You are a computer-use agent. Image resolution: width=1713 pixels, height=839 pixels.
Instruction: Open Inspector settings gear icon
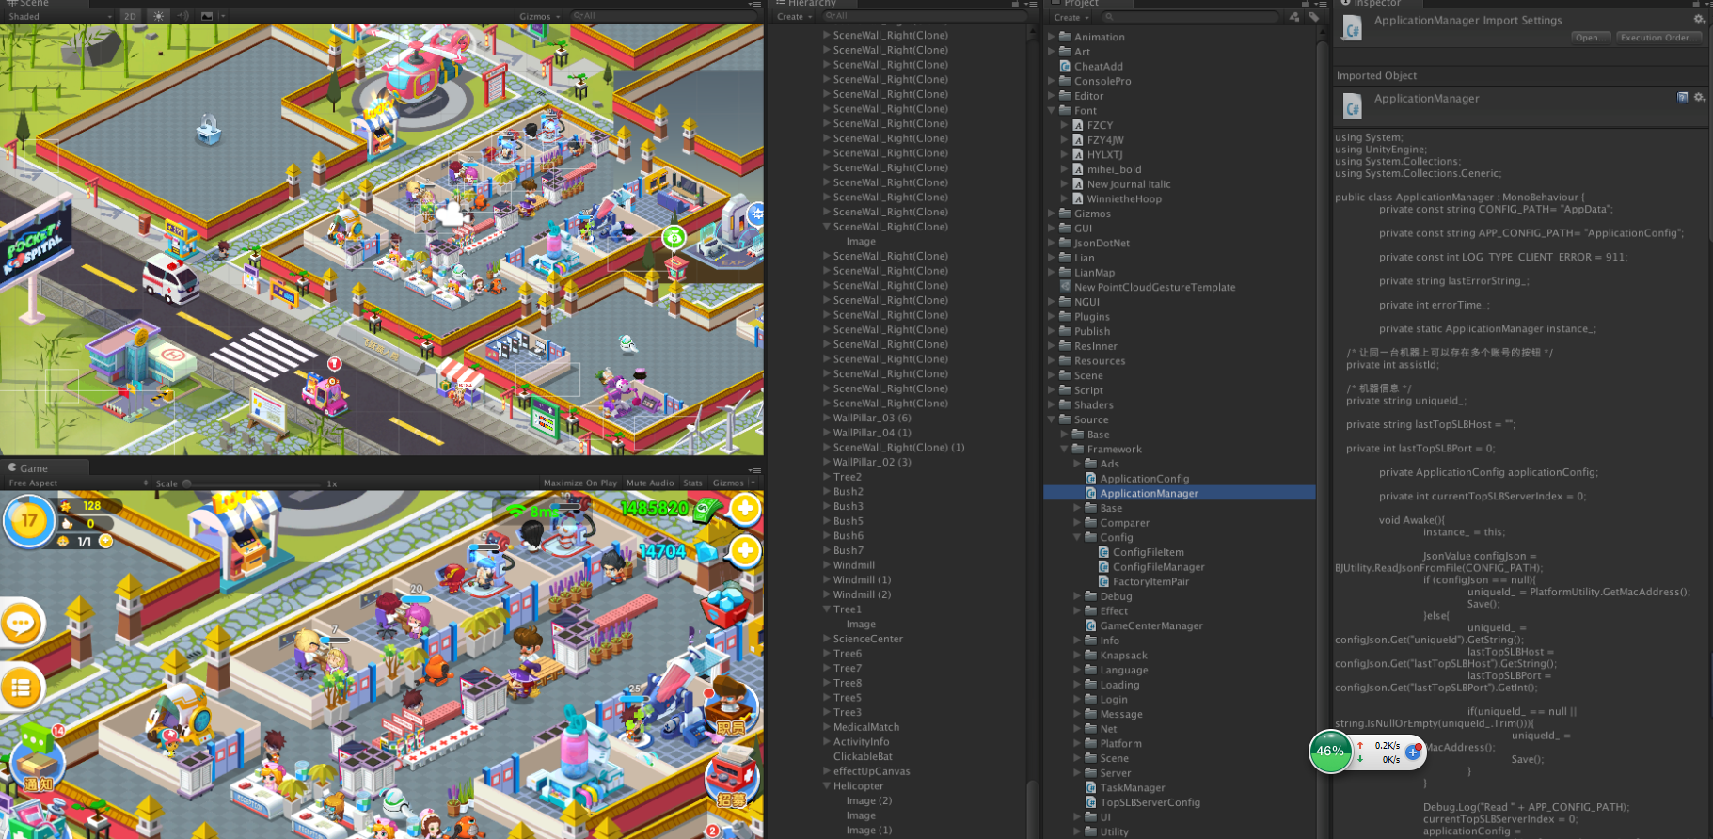[1699, 19]
